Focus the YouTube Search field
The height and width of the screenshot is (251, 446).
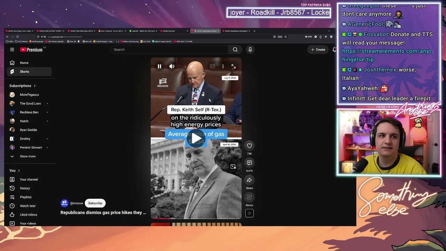169,50
